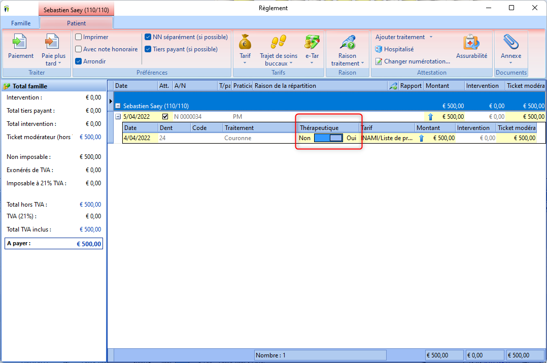Open the Tarif money bag icon
The width and height of the screenshot is (547, 363).
245,42
